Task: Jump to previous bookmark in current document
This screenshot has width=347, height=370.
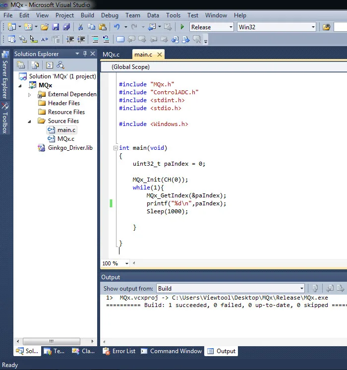Action: click(175, 39)
